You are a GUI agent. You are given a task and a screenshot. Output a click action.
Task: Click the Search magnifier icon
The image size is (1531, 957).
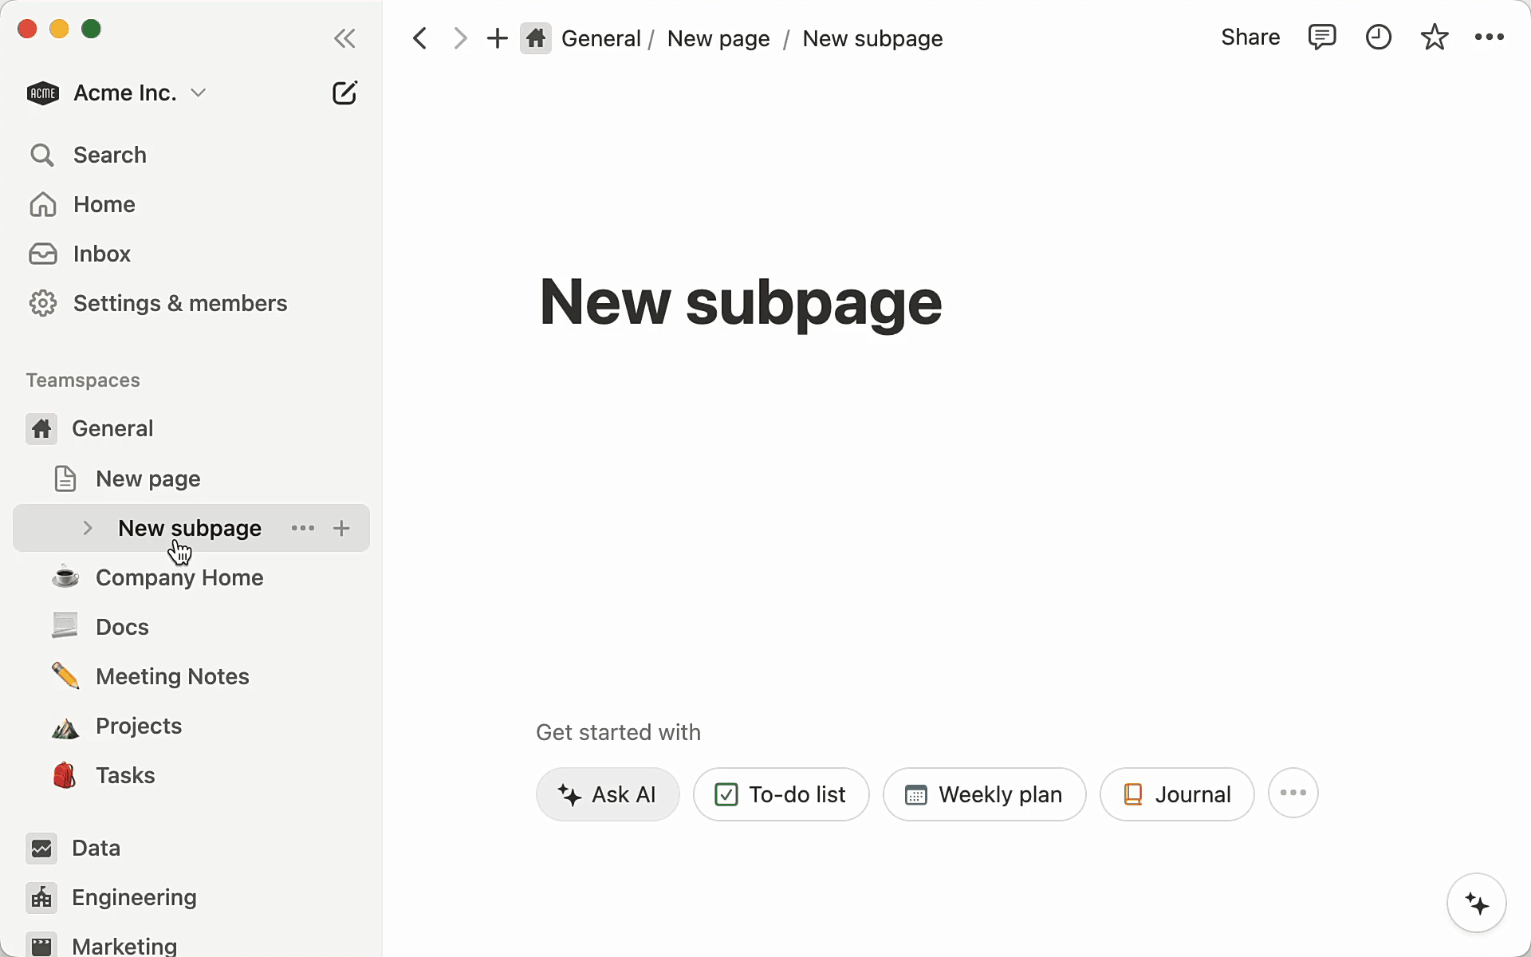(x=42, y=155)
